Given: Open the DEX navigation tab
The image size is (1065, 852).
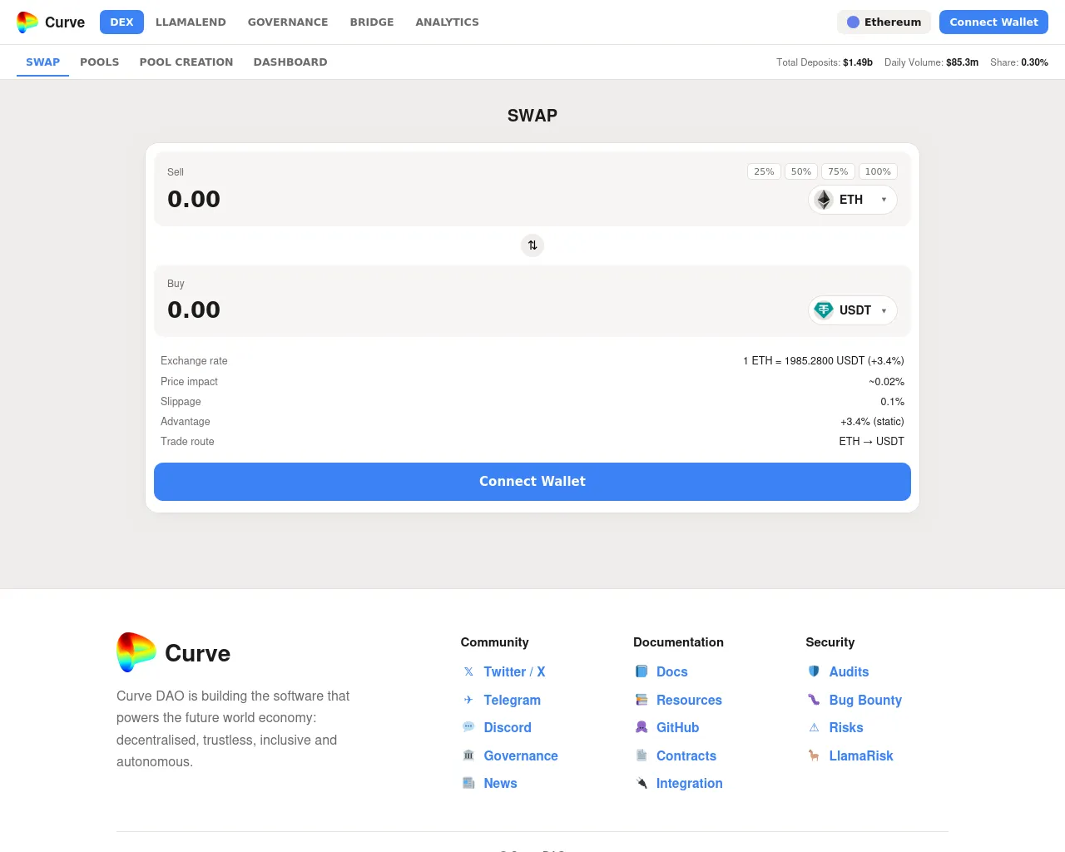Looking at the screenshot, I should [x=121, y=22].
